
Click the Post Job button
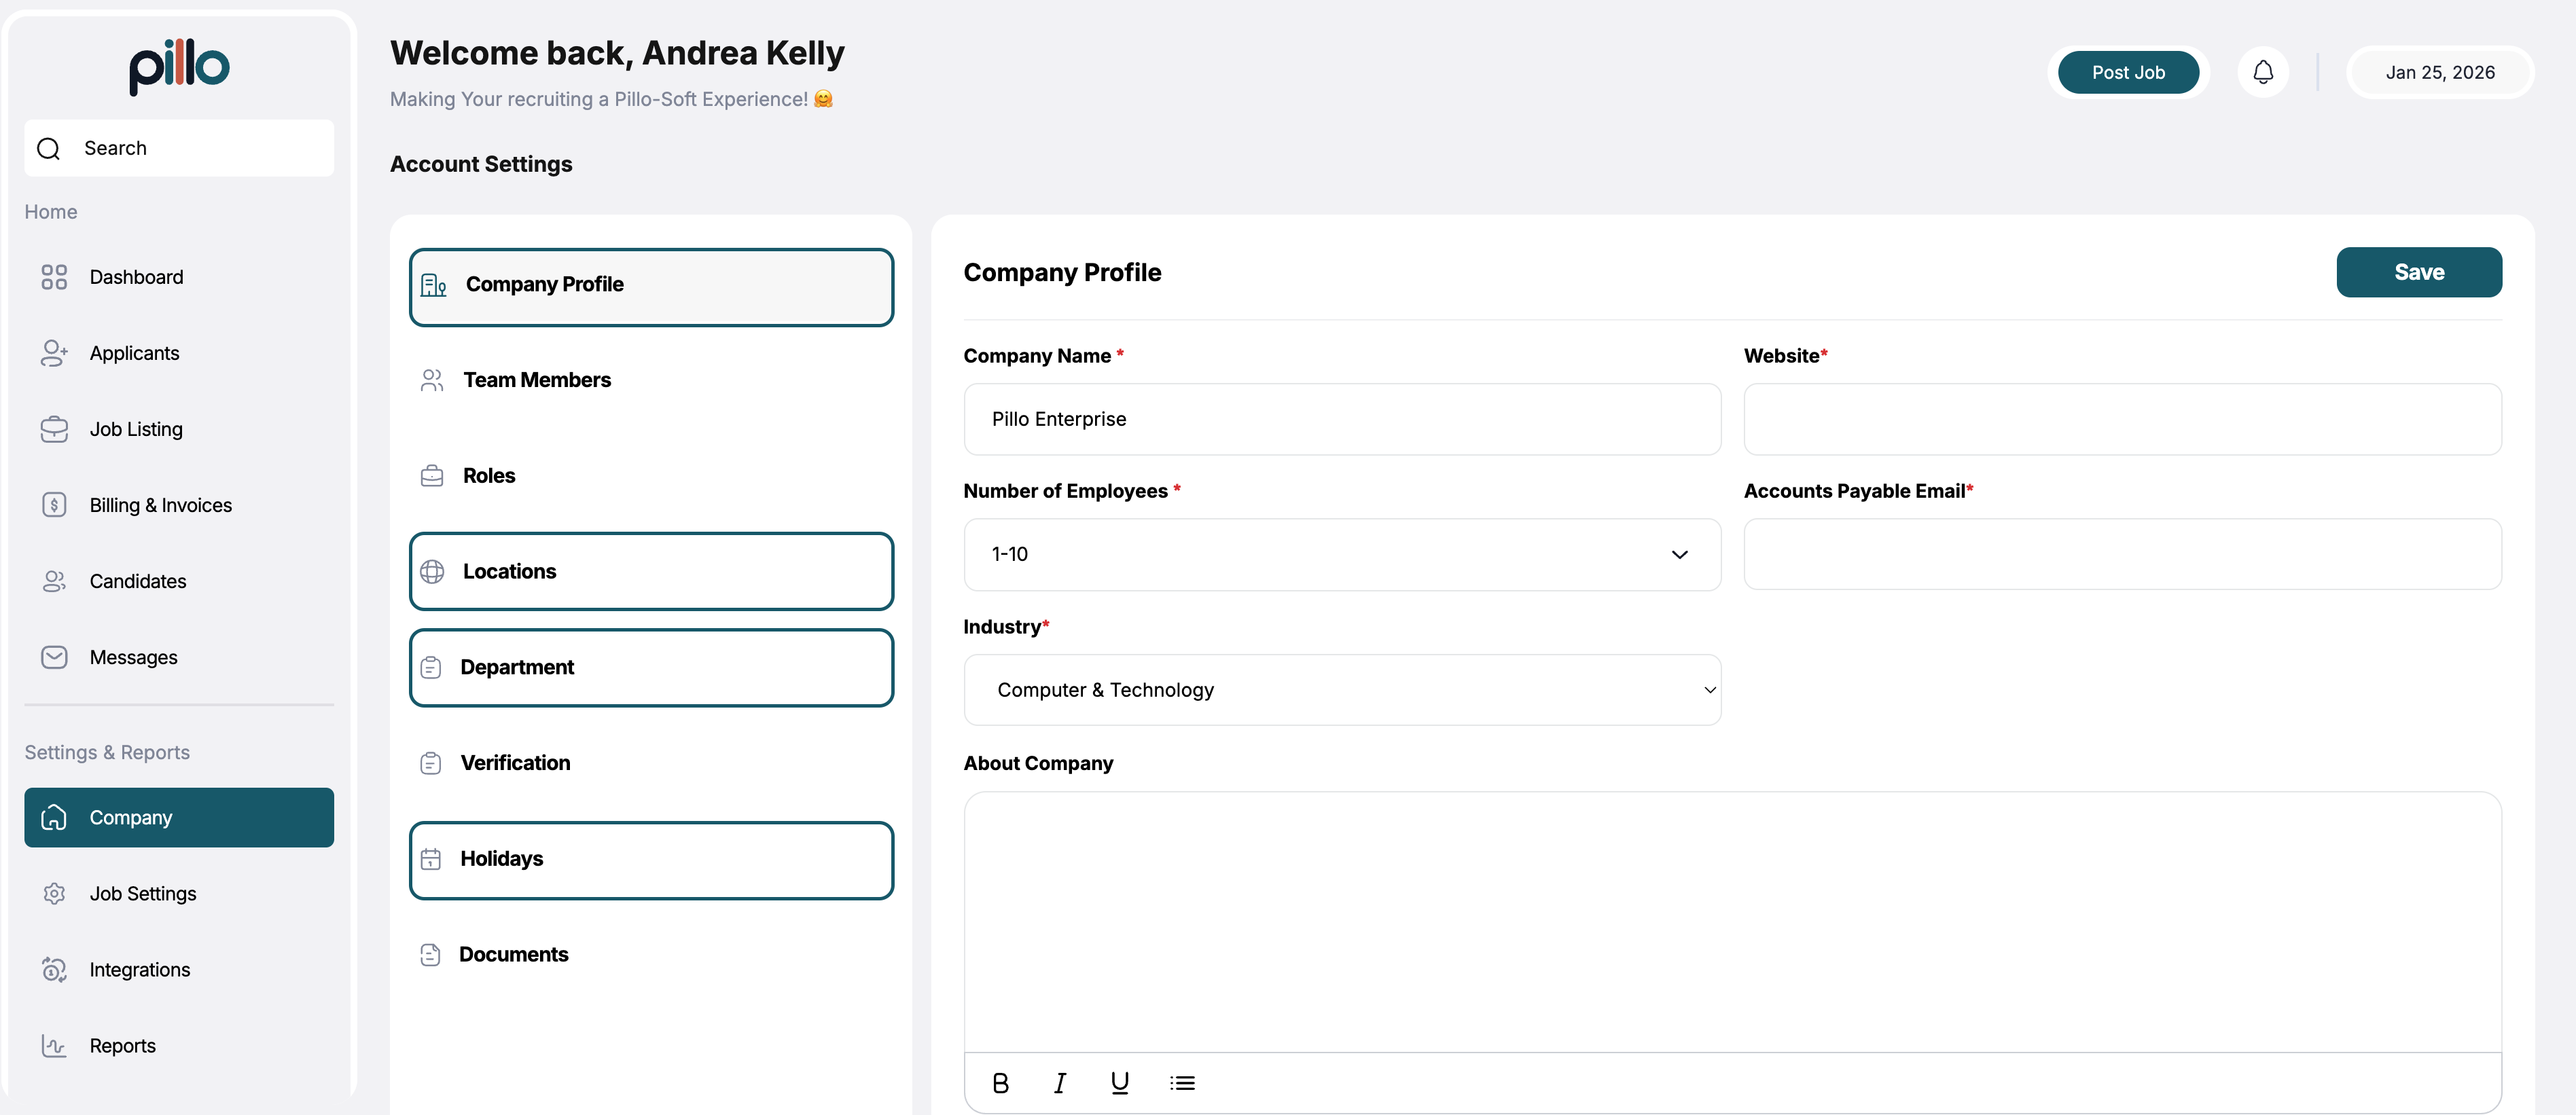point(2128,72)
